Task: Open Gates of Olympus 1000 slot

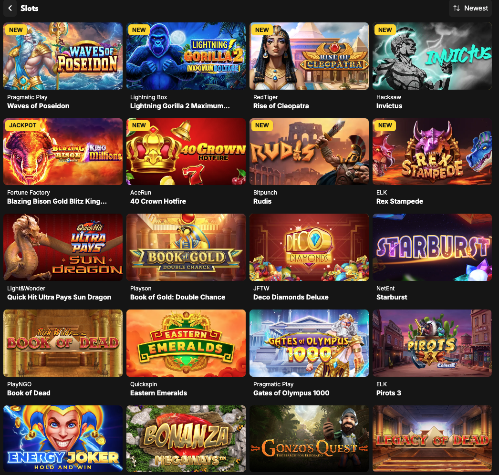Action: point(309,343)
